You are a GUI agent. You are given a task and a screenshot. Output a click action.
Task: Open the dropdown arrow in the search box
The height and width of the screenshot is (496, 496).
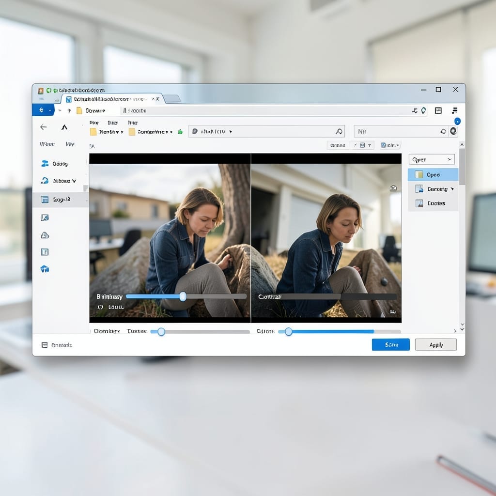(231, 132)
